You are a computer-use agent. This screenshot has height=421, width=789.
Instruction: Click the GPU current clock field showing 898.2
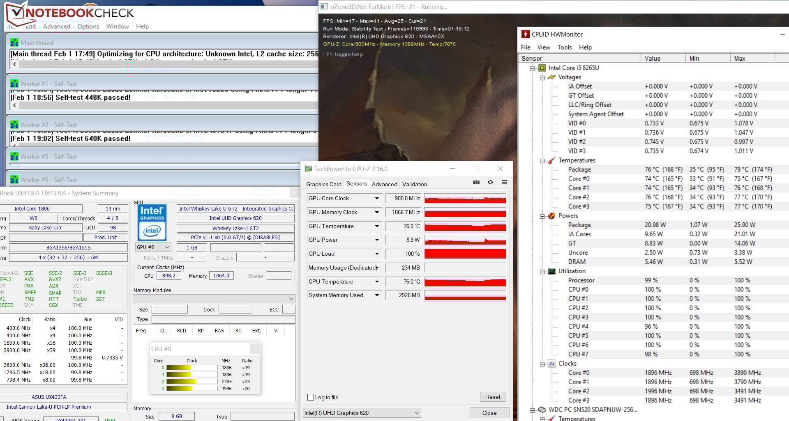pos(169,276)
